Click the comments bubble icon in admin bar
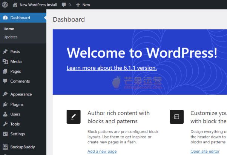This screenshot has height=155, width=227. 64,5
